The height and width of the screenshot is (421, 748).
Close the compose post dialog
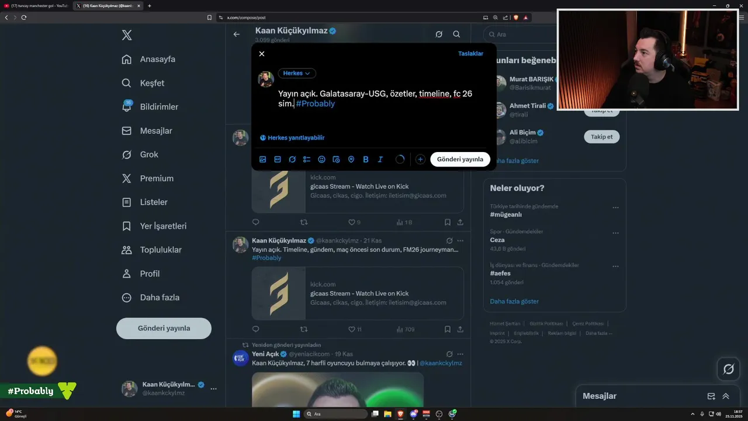coord(262,54)
